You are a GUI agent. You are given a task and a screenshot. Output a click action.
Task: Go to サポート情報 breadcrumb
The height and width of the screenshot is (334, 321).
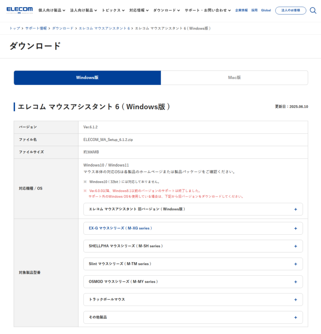click(36, 28)
